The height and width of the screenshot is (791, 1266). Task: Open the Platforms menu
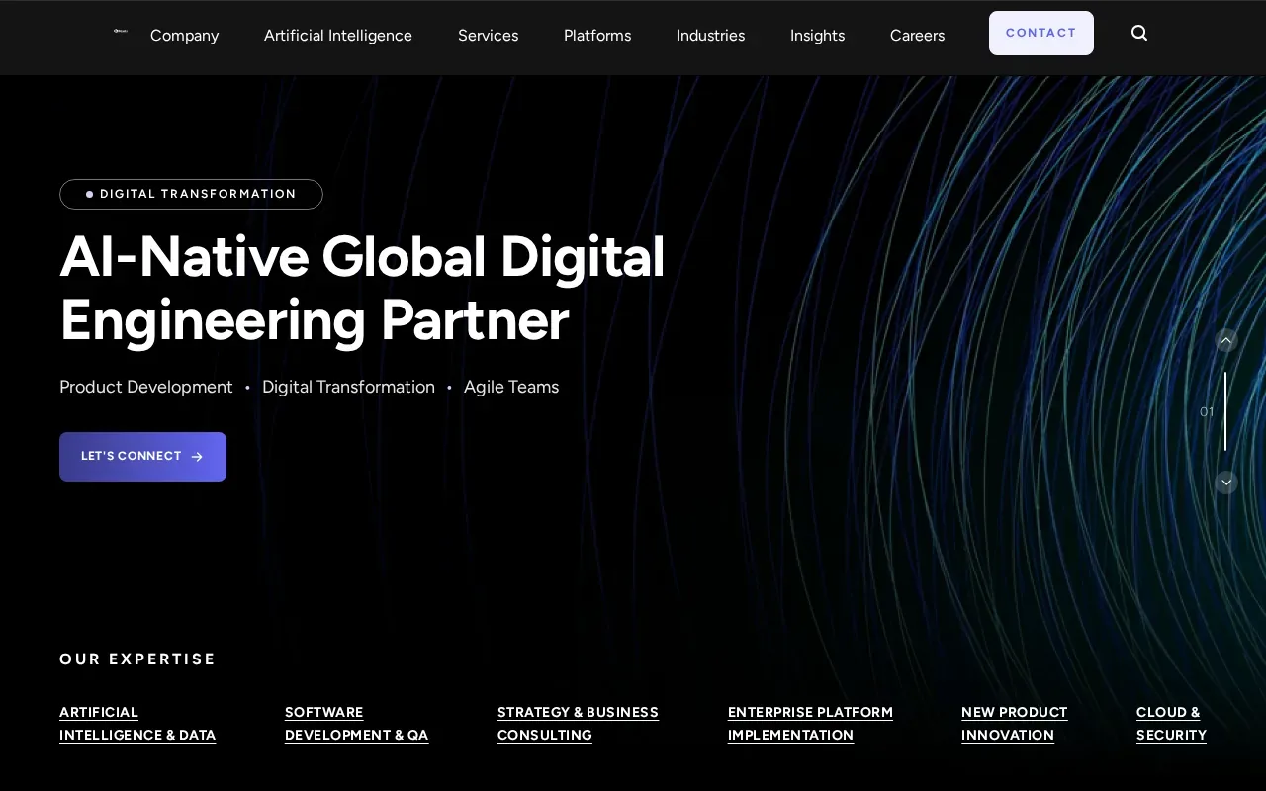click(x=597, y=36)
